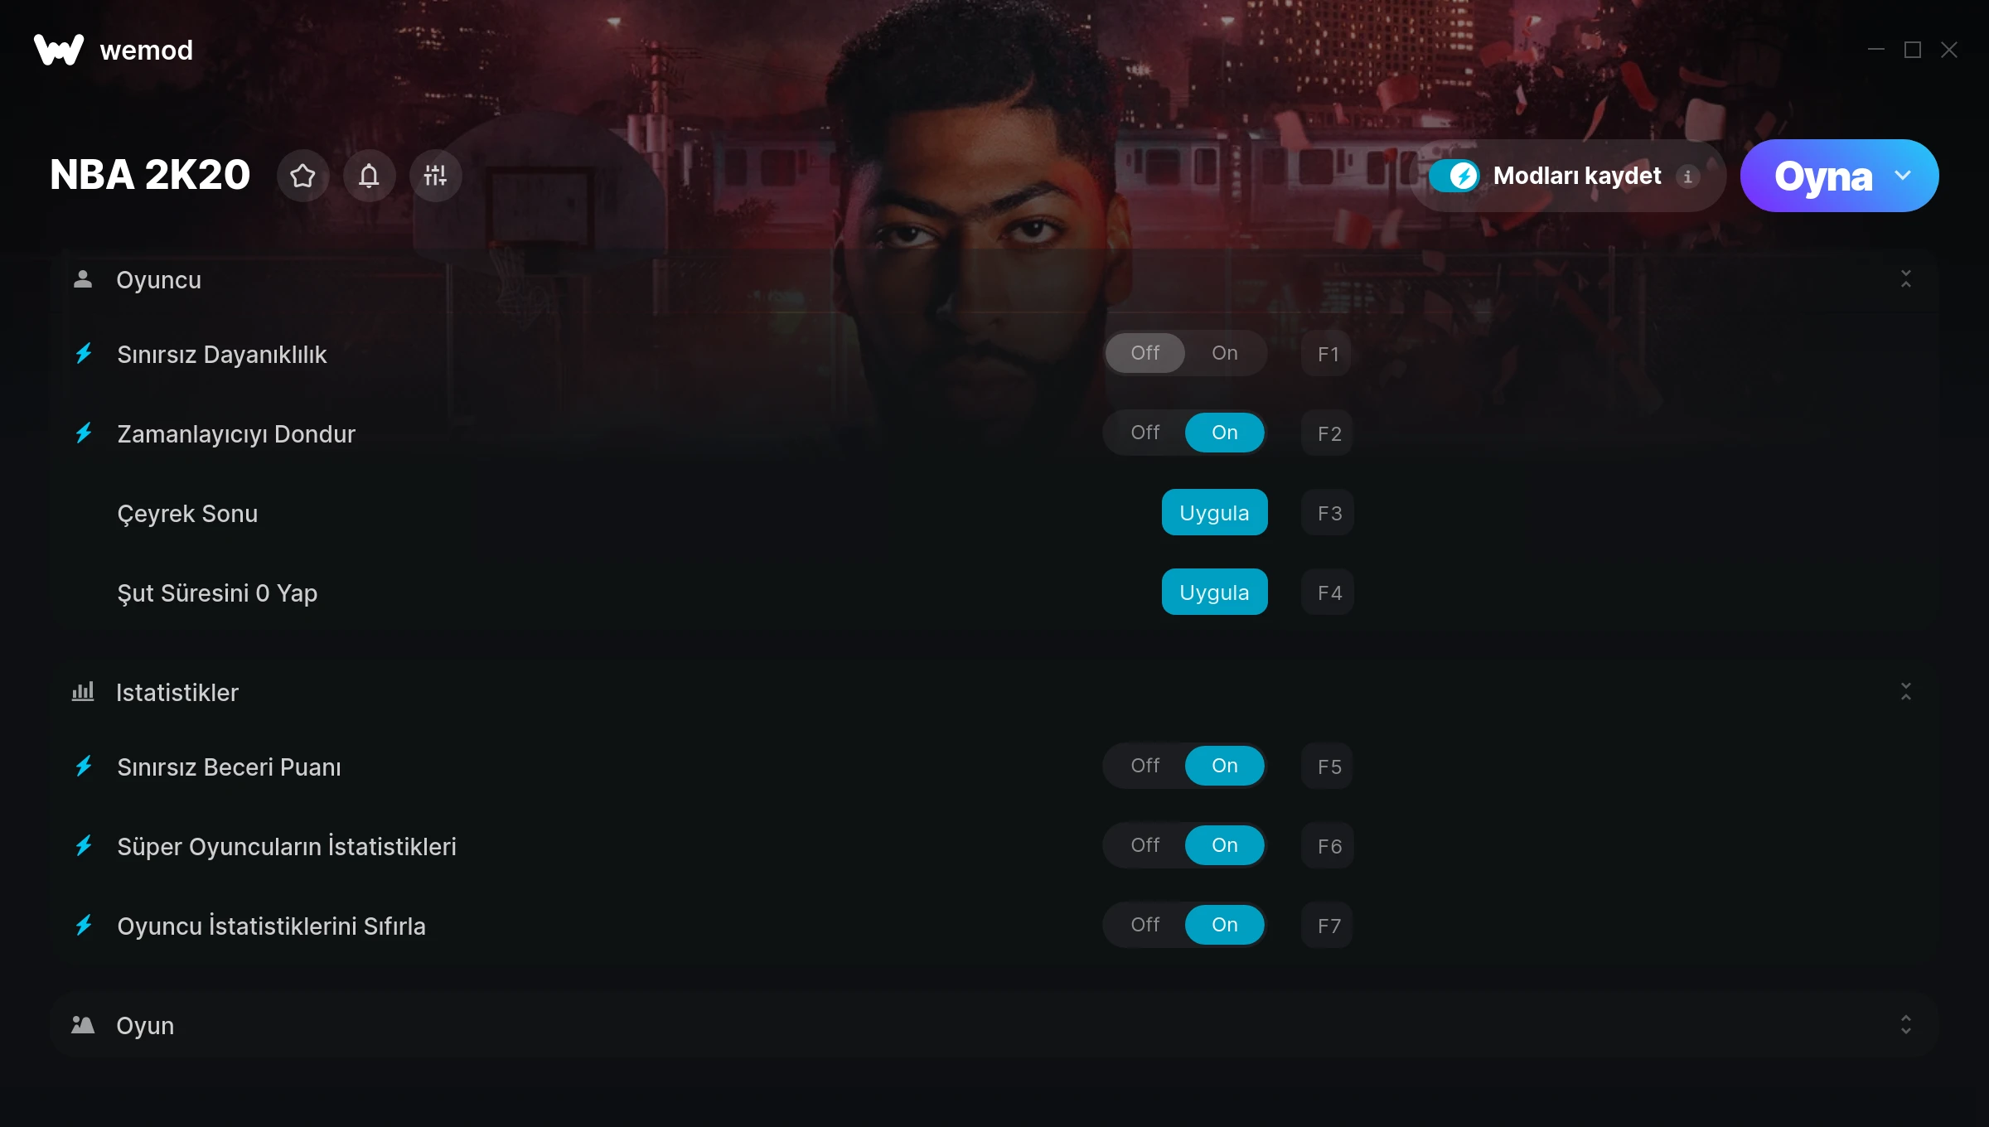
Task: Turn on Sınırsız Dayanıklılık
Action: pos(1225,353)
